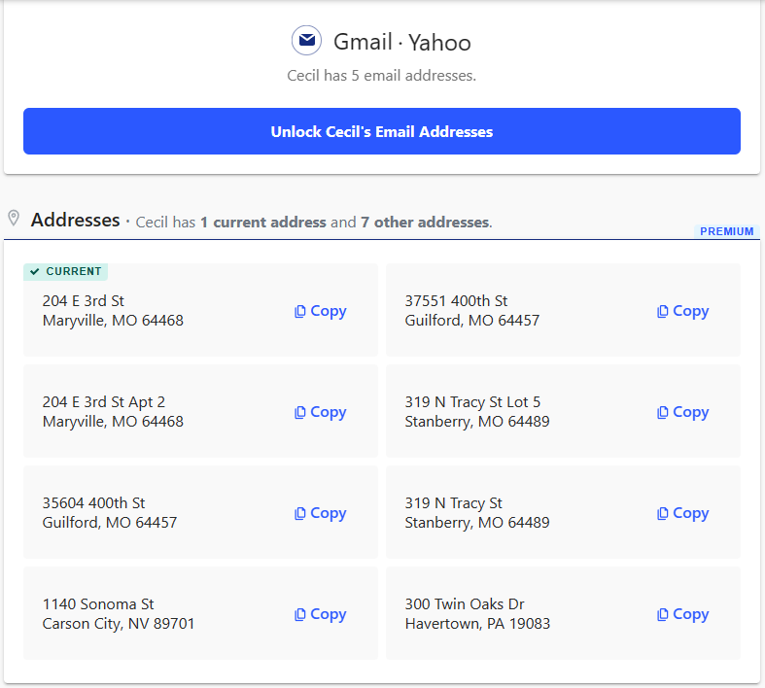Select text 1140 Sonoma St
Screen dimensions: 765x688
coord(98,603)
